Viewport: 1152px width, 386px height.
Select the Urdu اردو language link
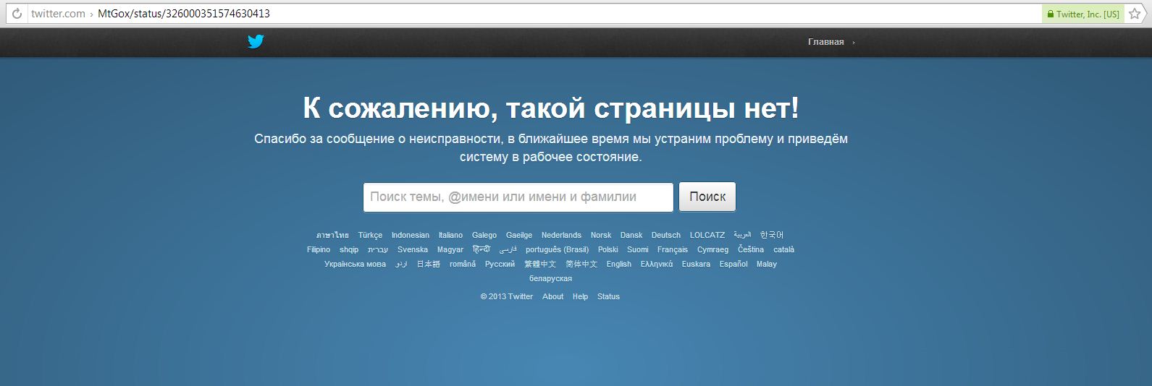click(x=401, y=264)
